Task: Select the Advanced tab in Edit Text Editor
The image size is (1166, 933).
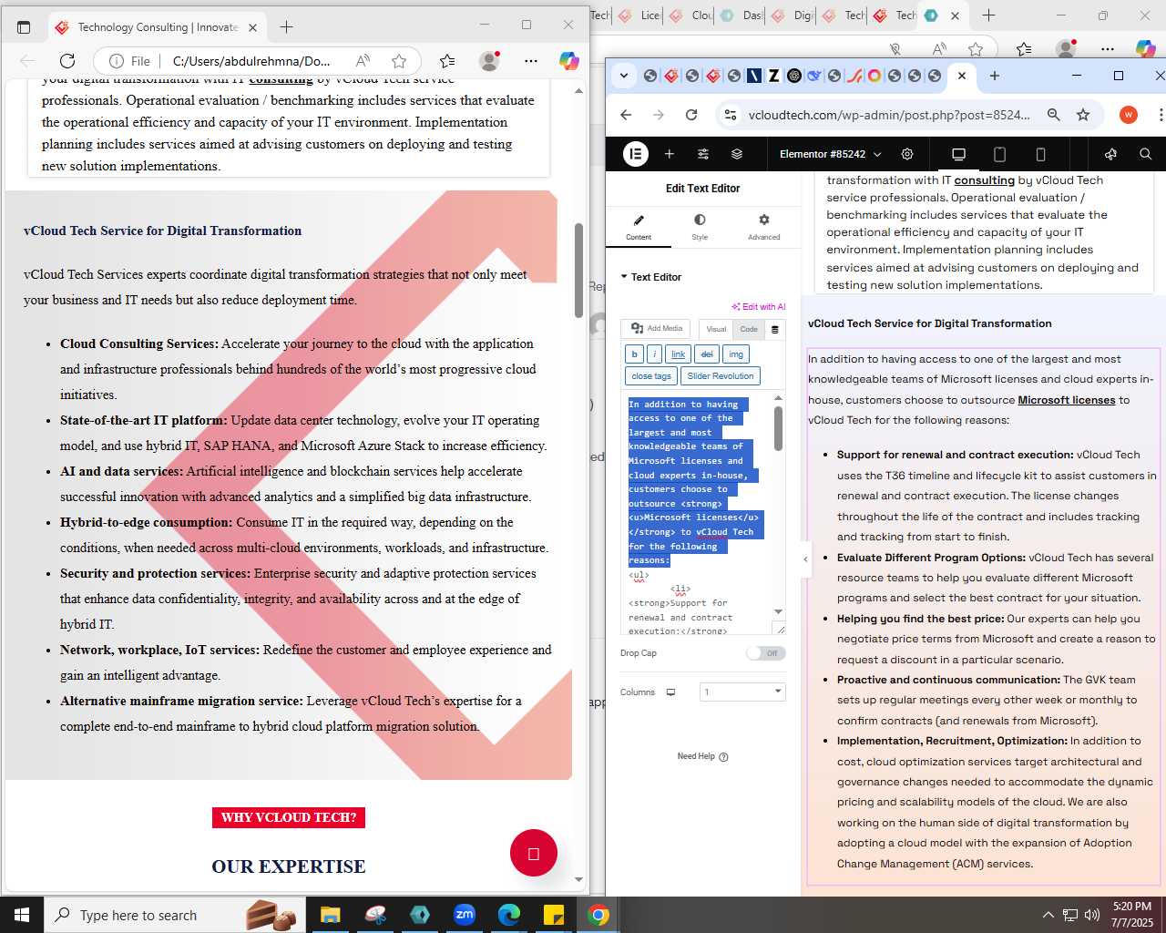Action: pos(764,227)
